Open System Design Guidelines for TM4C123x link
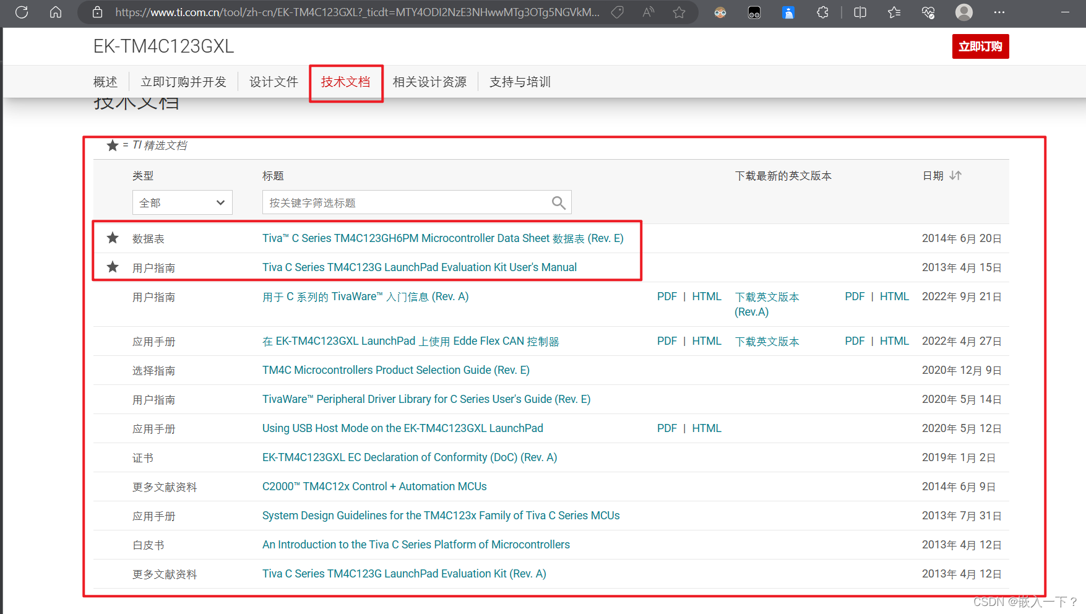Viewport: 1086px width, 614px height. pyautogui.click(x=441, y=516)
